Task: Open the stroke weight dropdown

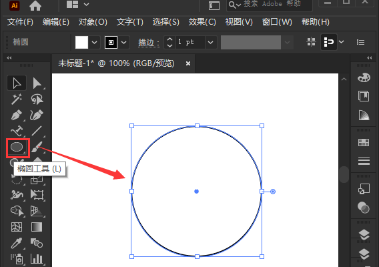Action: [211, 42]
